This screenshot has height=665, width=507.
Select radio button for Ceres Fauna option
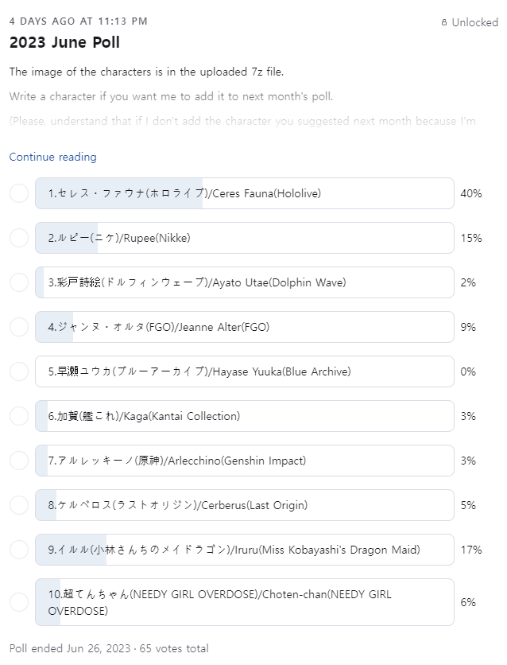pos(19,193)
